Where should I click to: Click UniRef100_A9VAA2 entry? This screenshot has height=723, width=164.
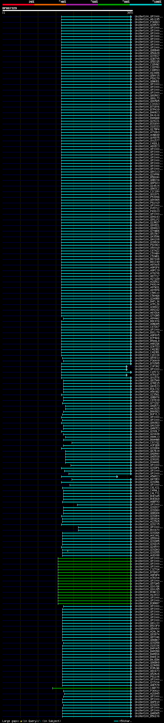coord(147,319)
